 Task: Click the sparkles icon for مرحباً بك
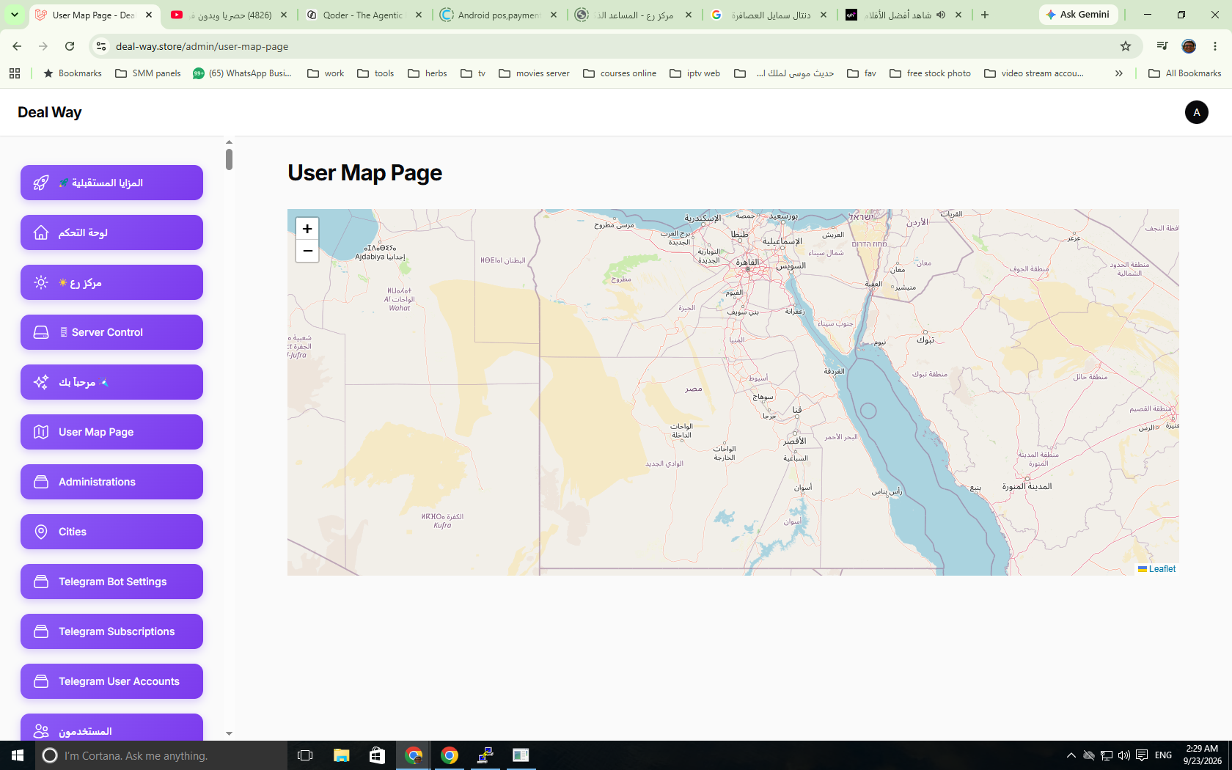[x=41, y=382]
